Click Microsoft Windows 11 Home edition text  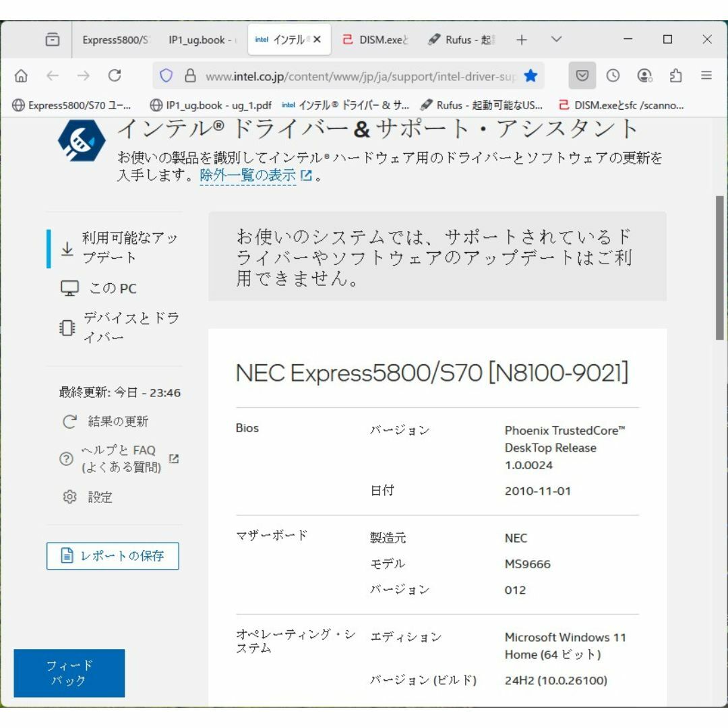565,646
